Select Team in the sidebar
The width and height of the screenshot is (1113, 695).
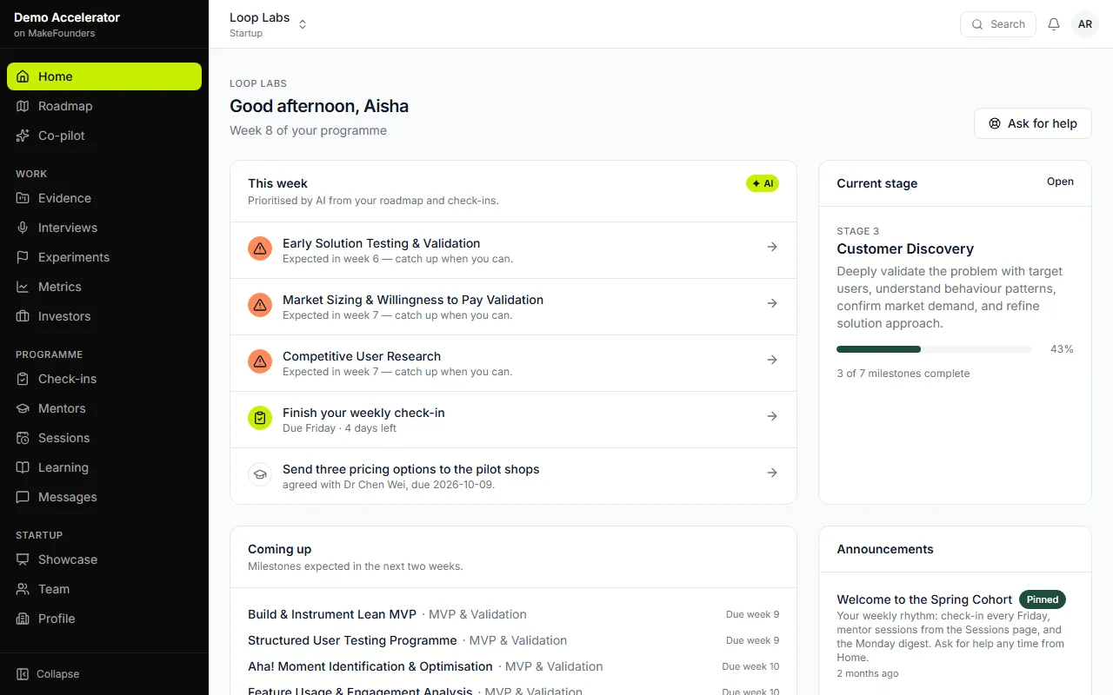coord(104,589)
